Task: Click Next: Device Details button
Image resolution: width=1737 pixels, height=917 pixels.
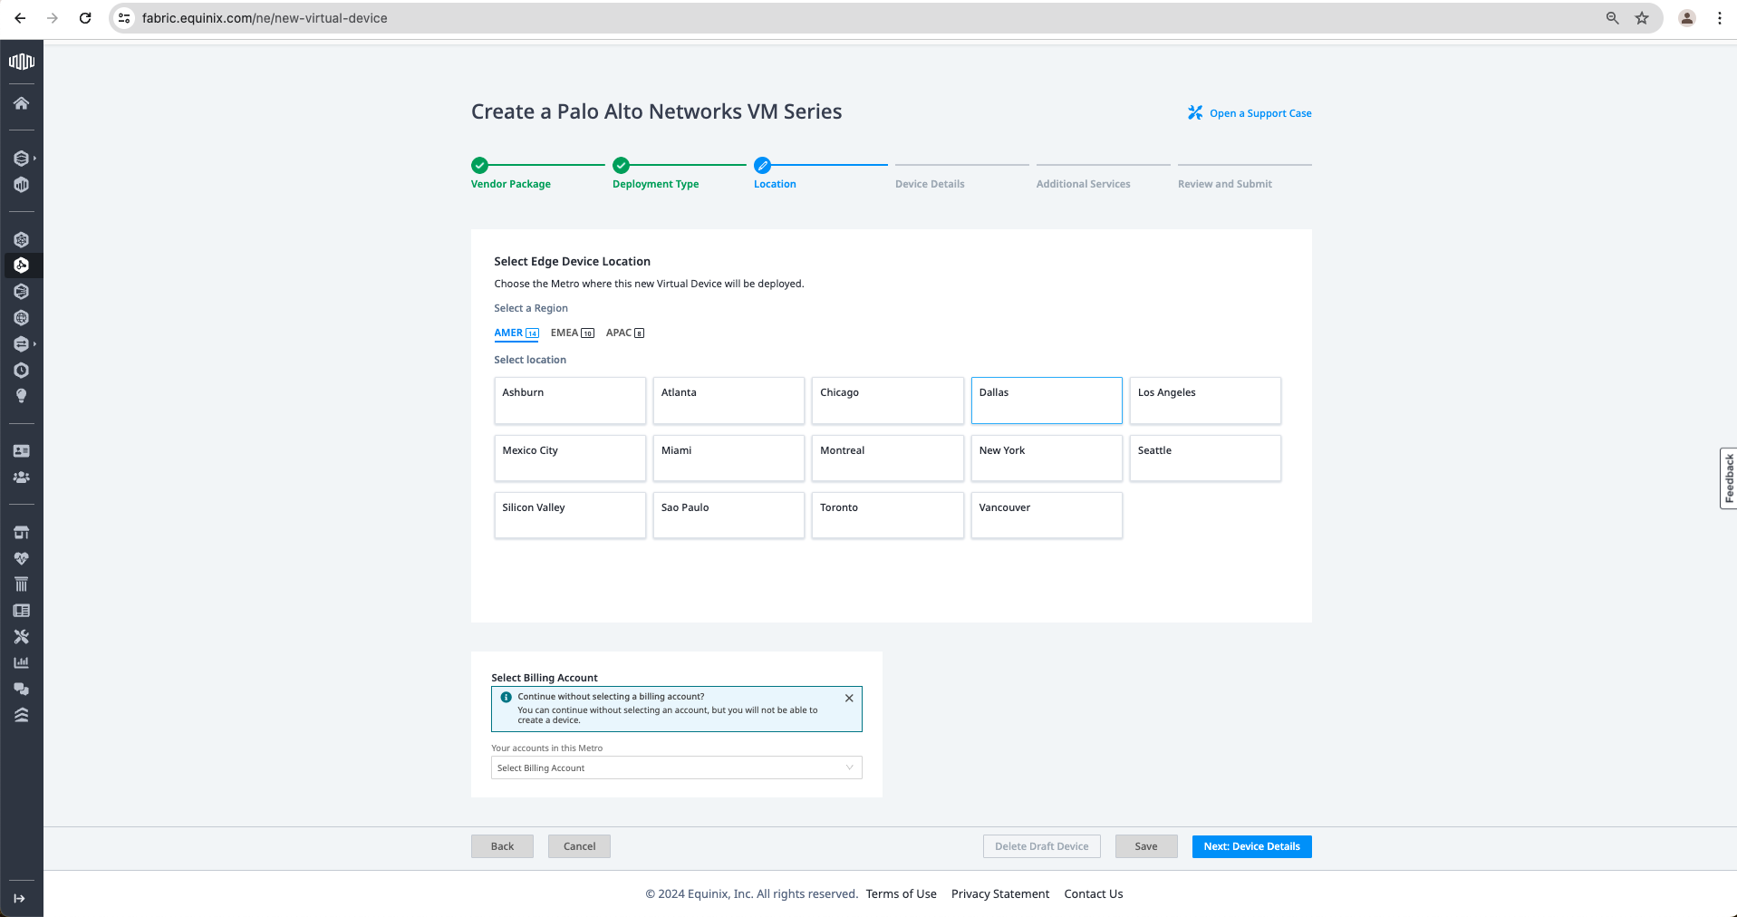Action: [x=1250, y=846]
